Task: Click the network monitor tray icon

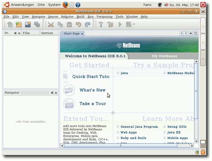Action: [160, 5]
